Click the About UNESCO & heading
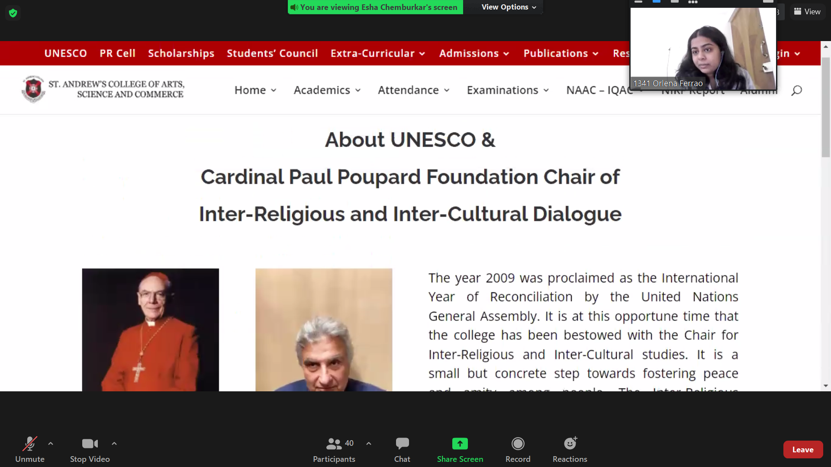Viewport: 831px width, 467px height. pos(410,140)
